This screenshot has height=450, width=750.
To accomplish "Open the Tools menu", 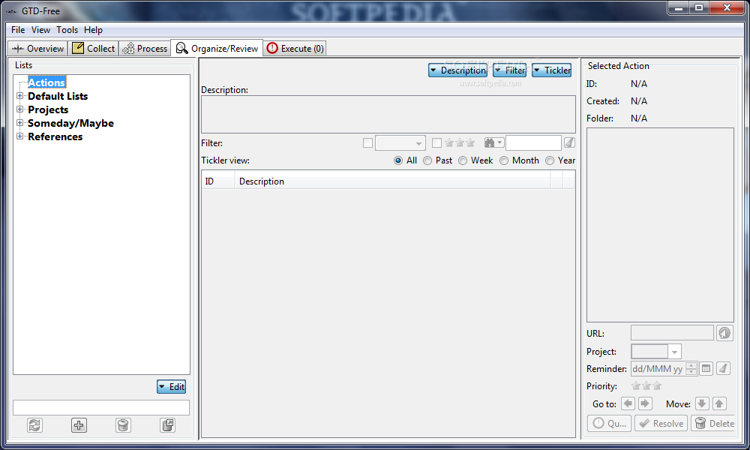I will click(67, 30).
